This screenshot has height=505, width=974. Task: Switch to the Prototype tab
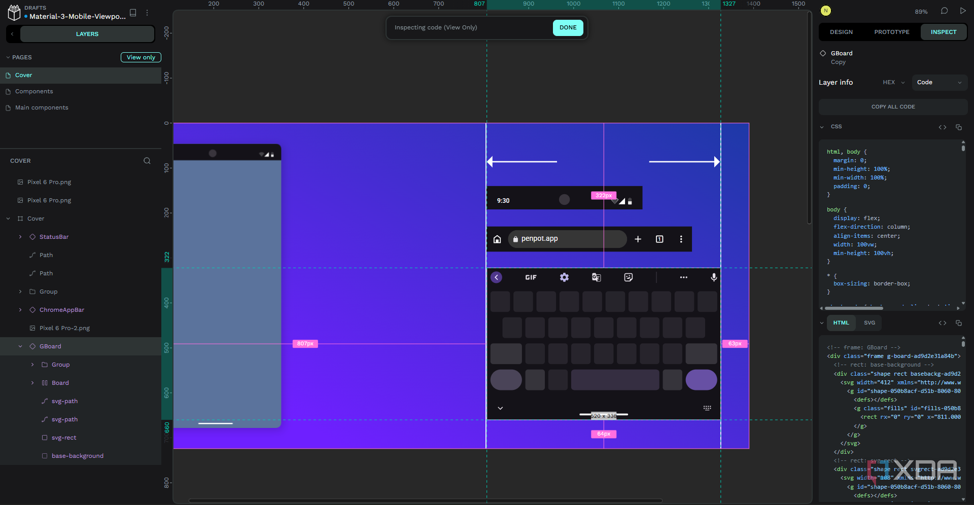pos(891,32)
